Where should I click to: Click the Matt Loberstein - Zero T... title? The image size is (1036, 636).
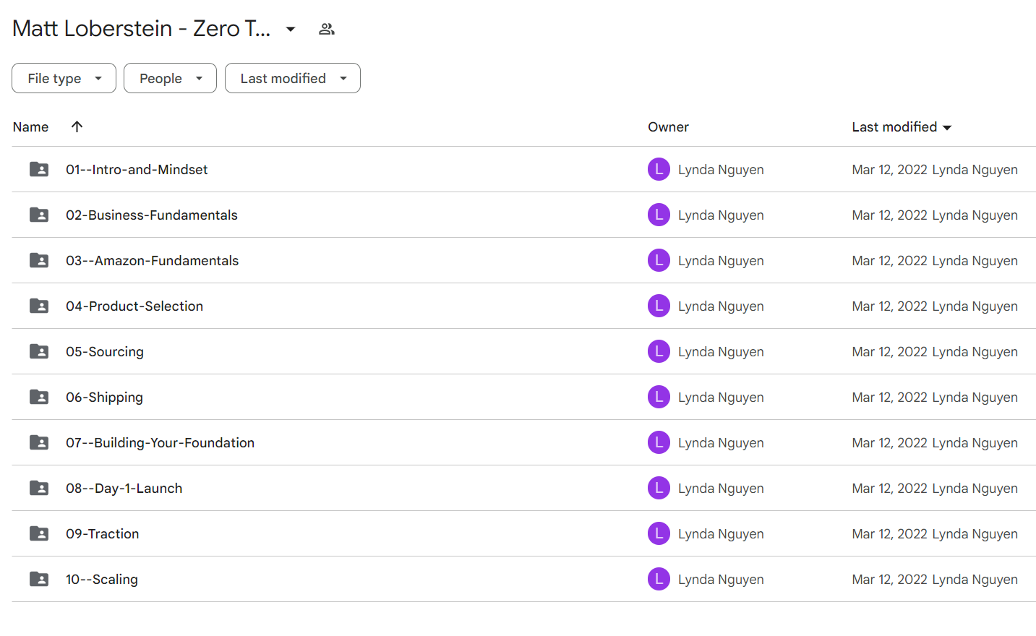coord(142,28)
